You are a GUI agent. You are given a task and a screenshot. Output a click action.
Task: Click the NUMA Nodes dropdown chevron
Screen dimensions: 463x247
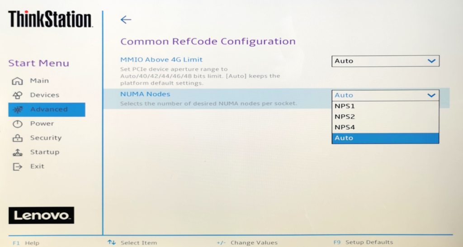coord(431,95)
